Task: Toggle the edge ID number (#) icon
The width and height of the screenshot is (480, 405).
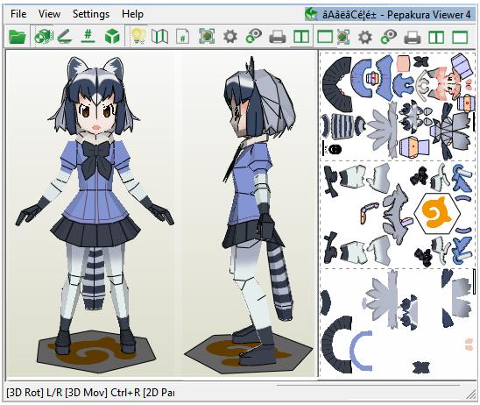Action: [x=88, y=37]
